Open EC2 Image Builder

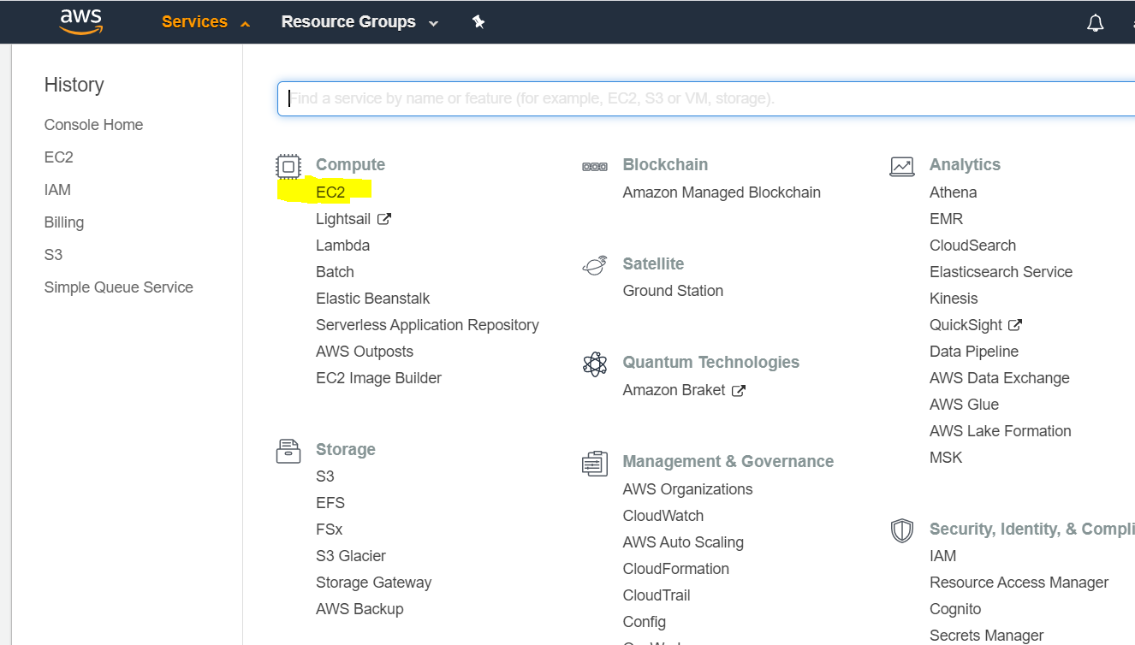[378, 378]
